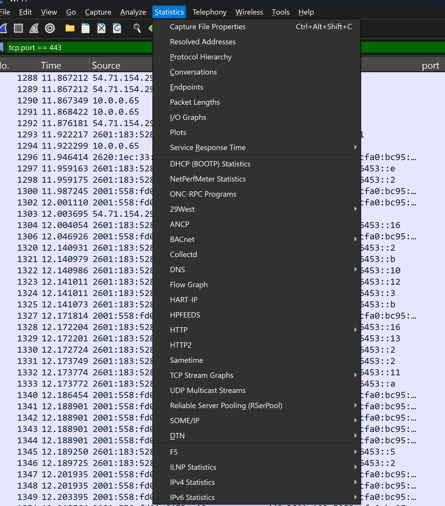Click the Find packet magnifier icon
445x506 pixels.
tap(137, 28)
